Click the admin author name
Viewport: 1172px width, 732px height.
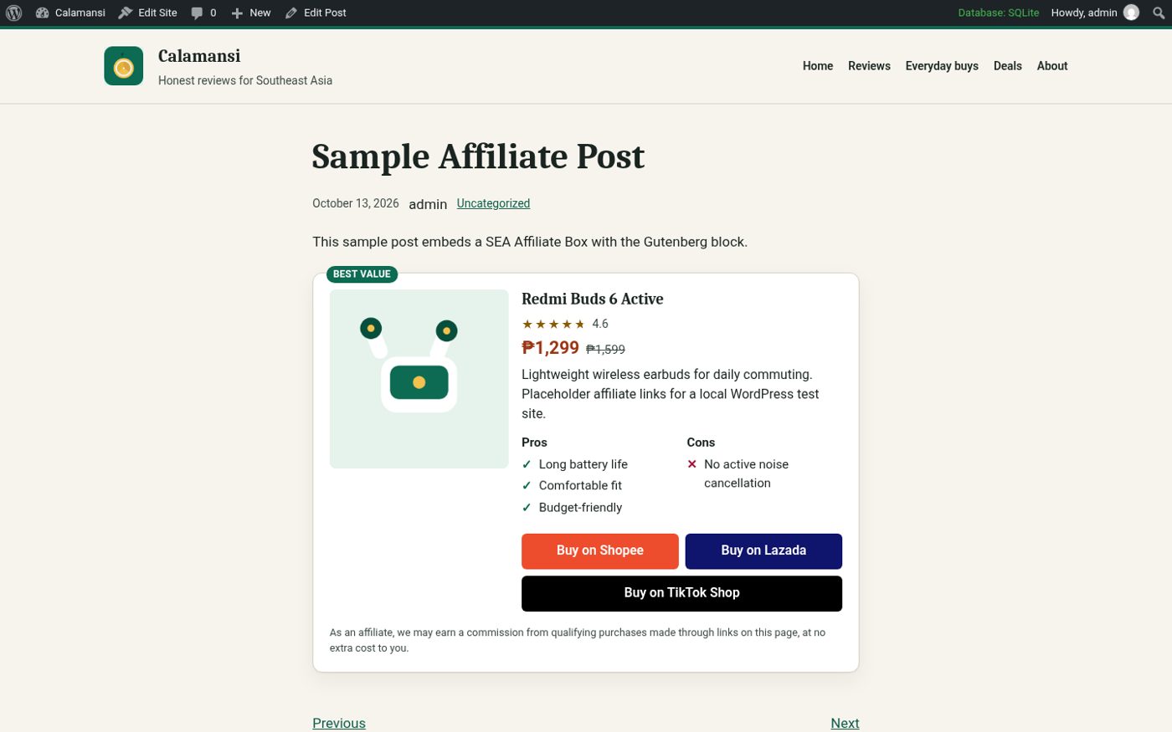(428, 204)
